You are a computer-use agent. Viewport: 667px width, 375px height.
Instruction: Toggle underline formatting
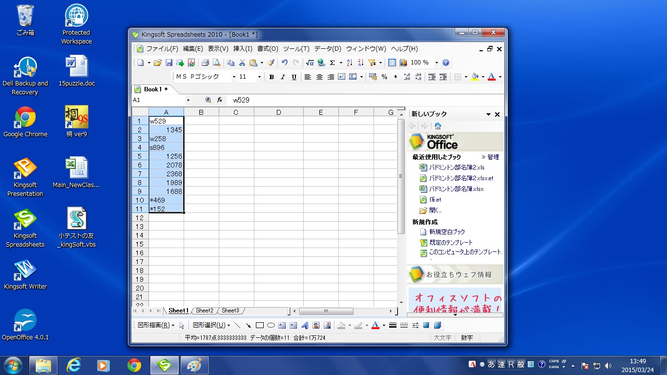(x=294, y=77)
